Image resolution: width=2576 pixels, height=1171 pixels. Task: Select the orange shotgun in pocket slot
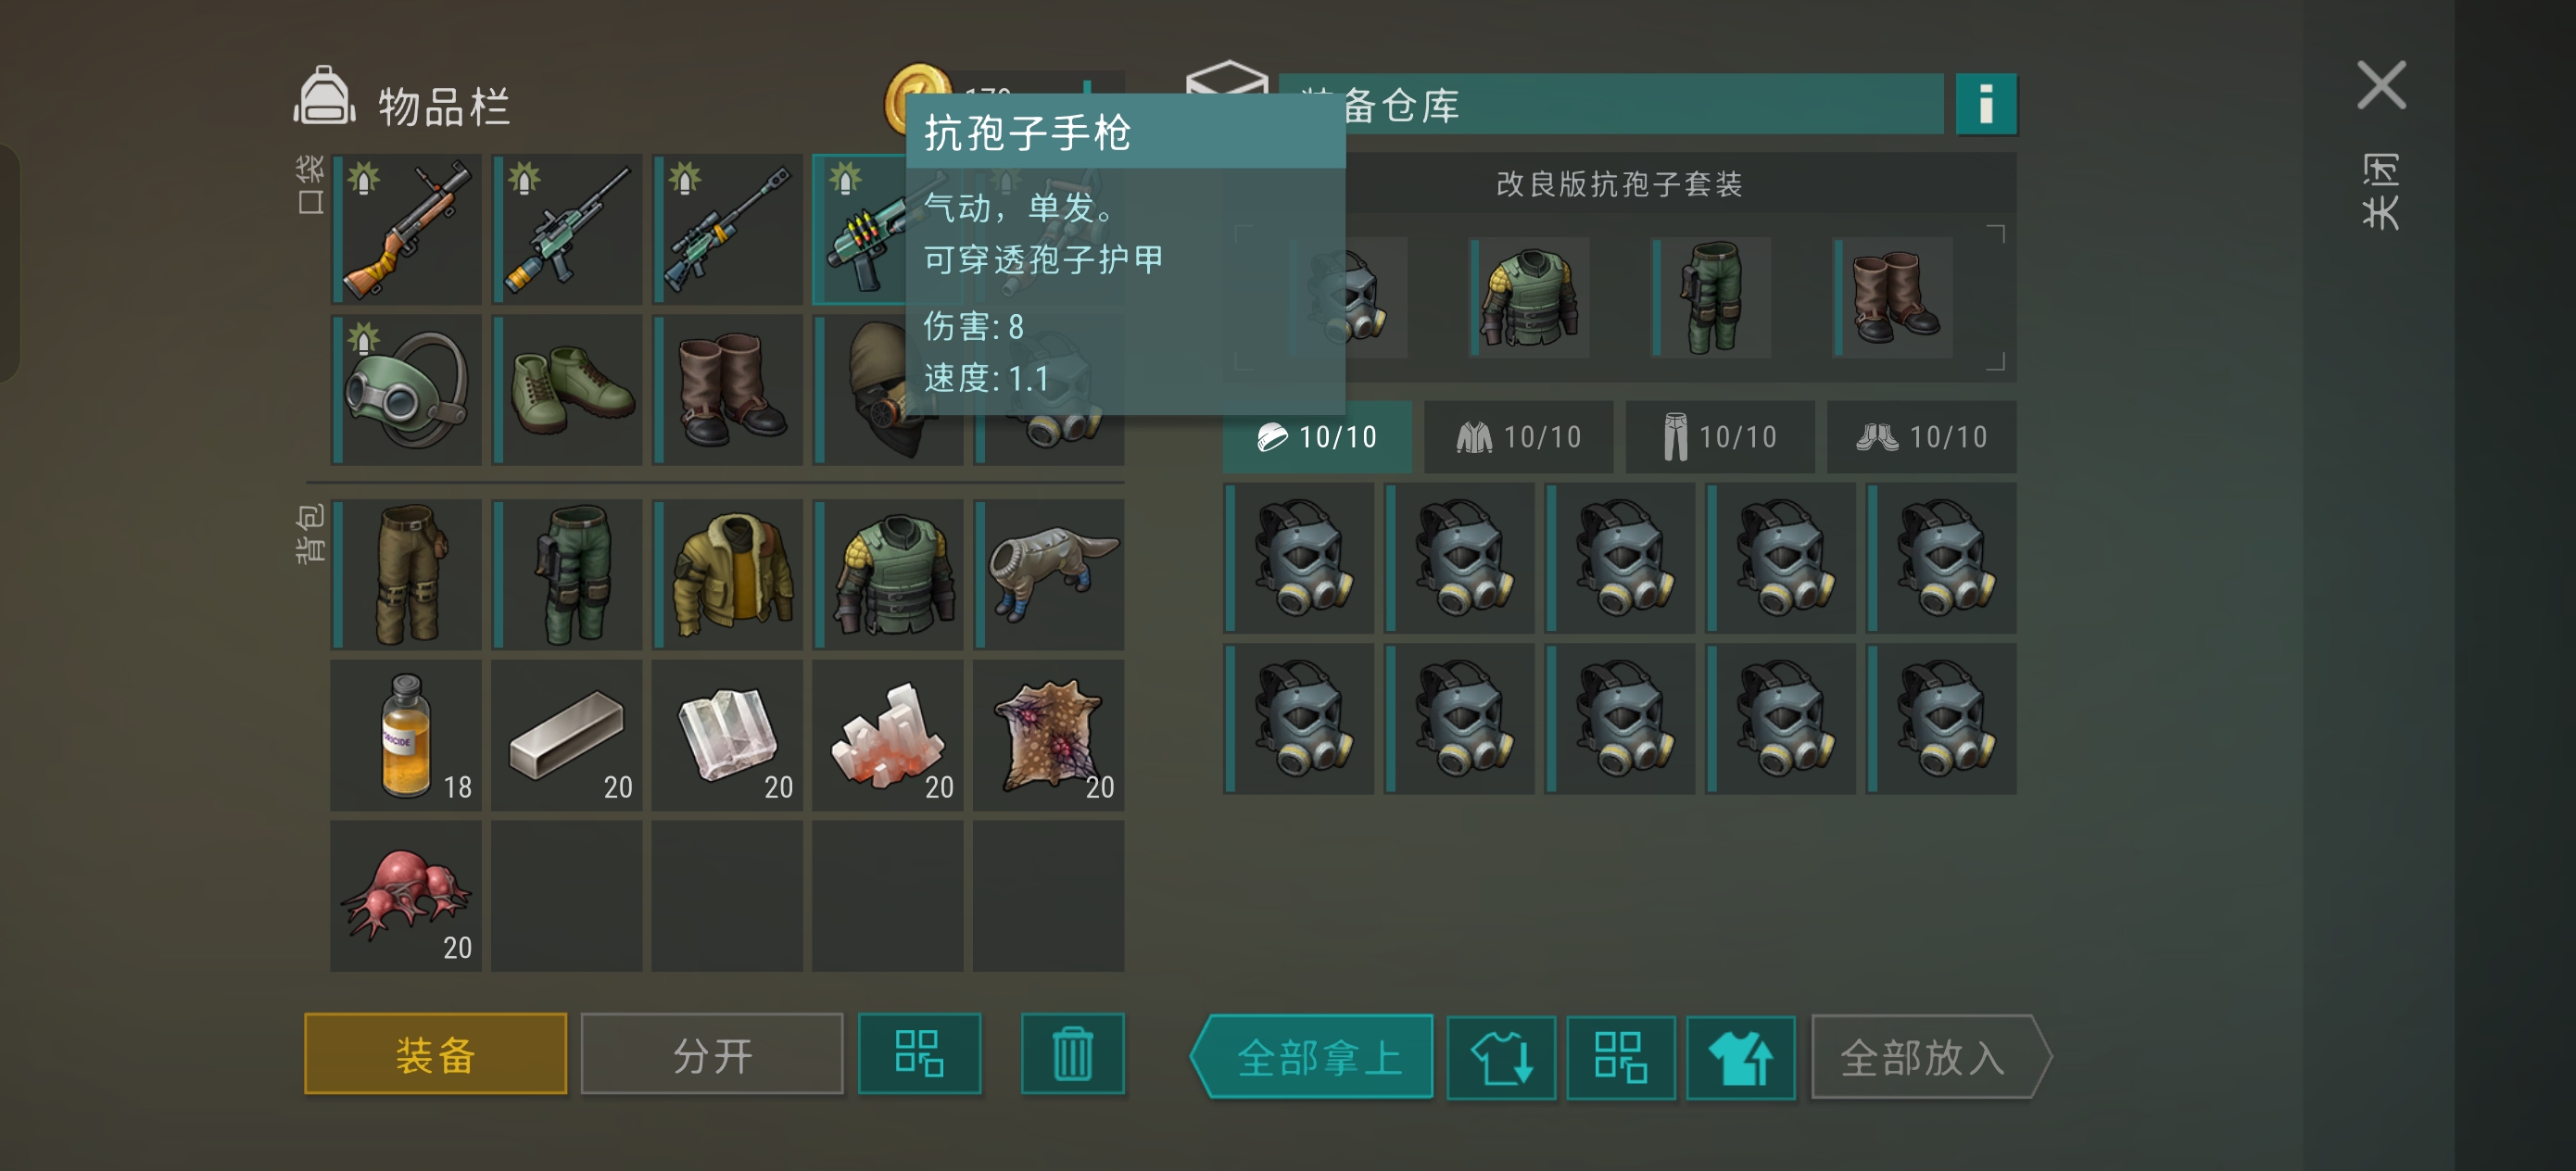[x=407, y=229]
